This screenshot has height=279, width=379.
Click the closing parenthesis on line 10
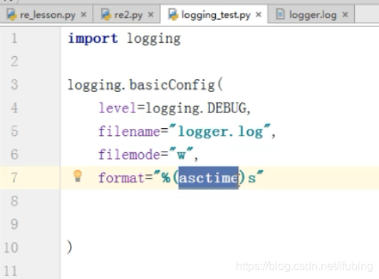69,247
